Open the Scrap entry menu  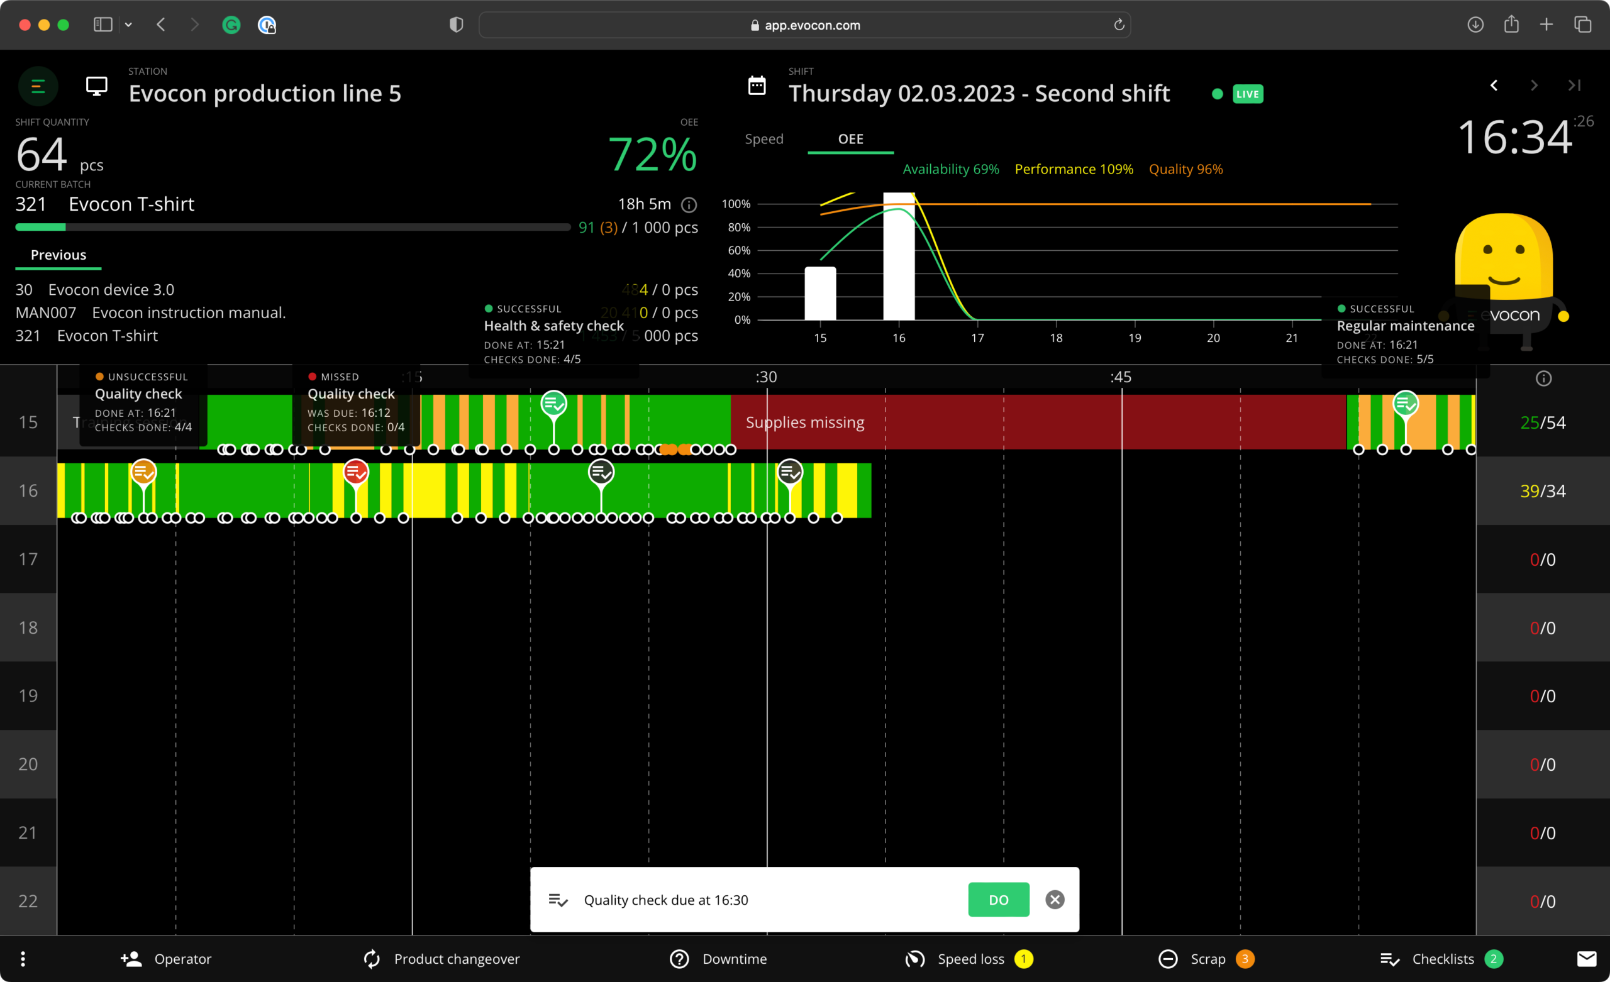pos(1206,959)
